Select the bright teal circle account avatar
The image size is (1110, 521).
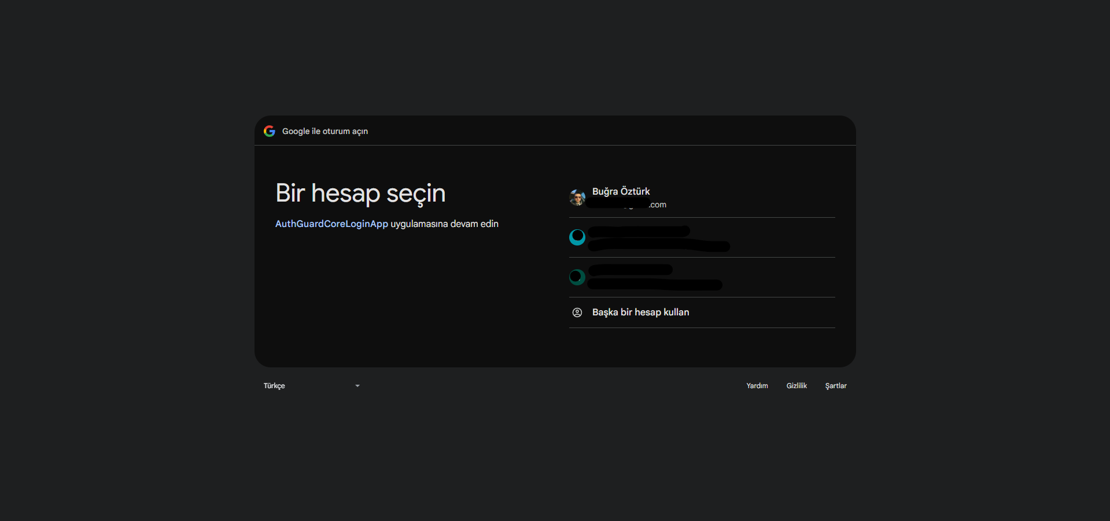coord(577,237)
